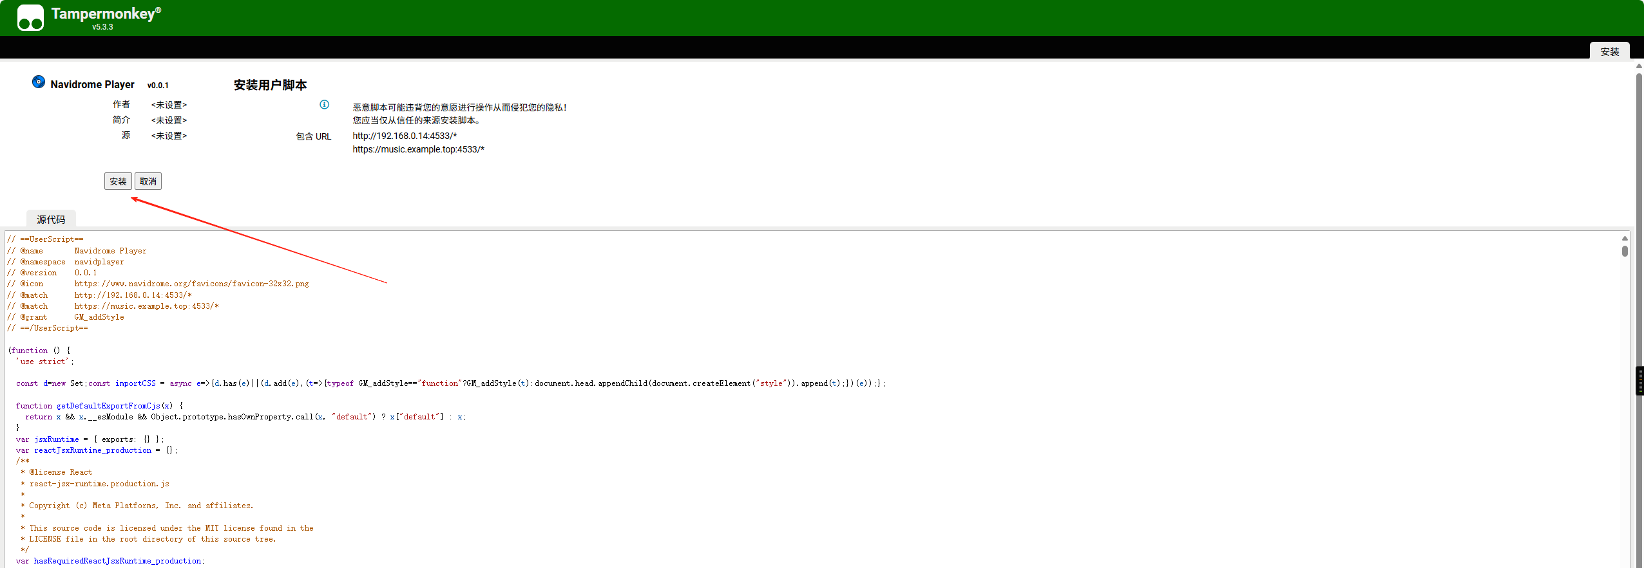1644x568 pixels.
Task: Click the 您应当仅从信任的来源安装脚本 notice
Action: (x=417, y=120)
